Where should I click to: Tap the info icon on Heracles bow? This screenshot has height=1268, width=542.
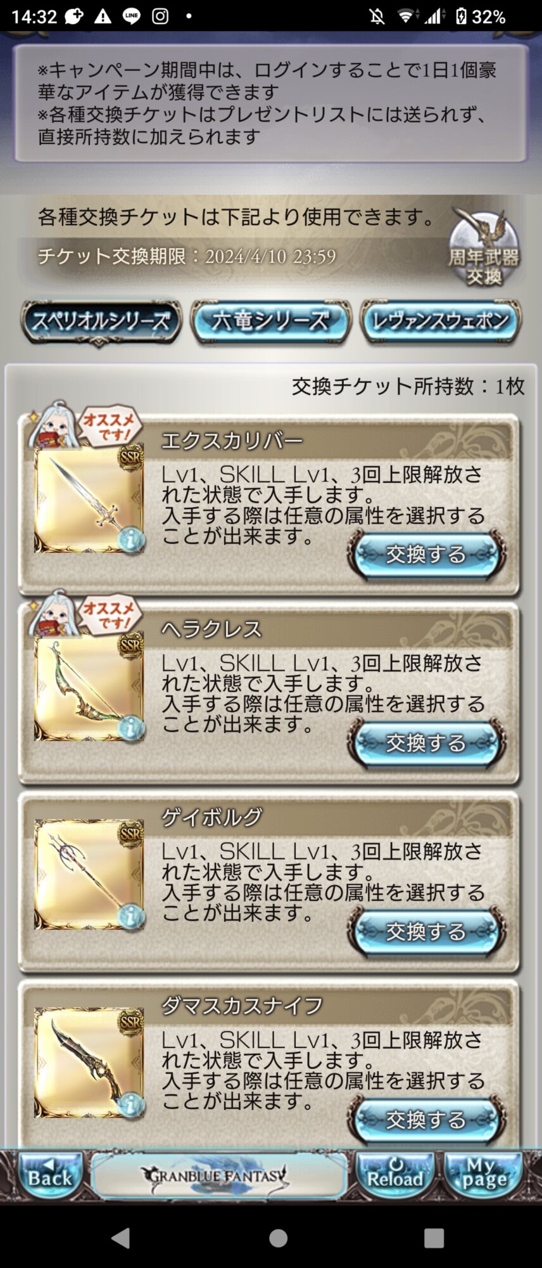tap(131, 728)
